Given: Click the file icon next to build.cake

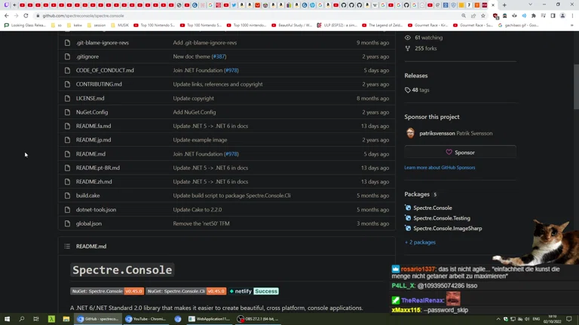Looking at the screenshot, I should (67, 196).
